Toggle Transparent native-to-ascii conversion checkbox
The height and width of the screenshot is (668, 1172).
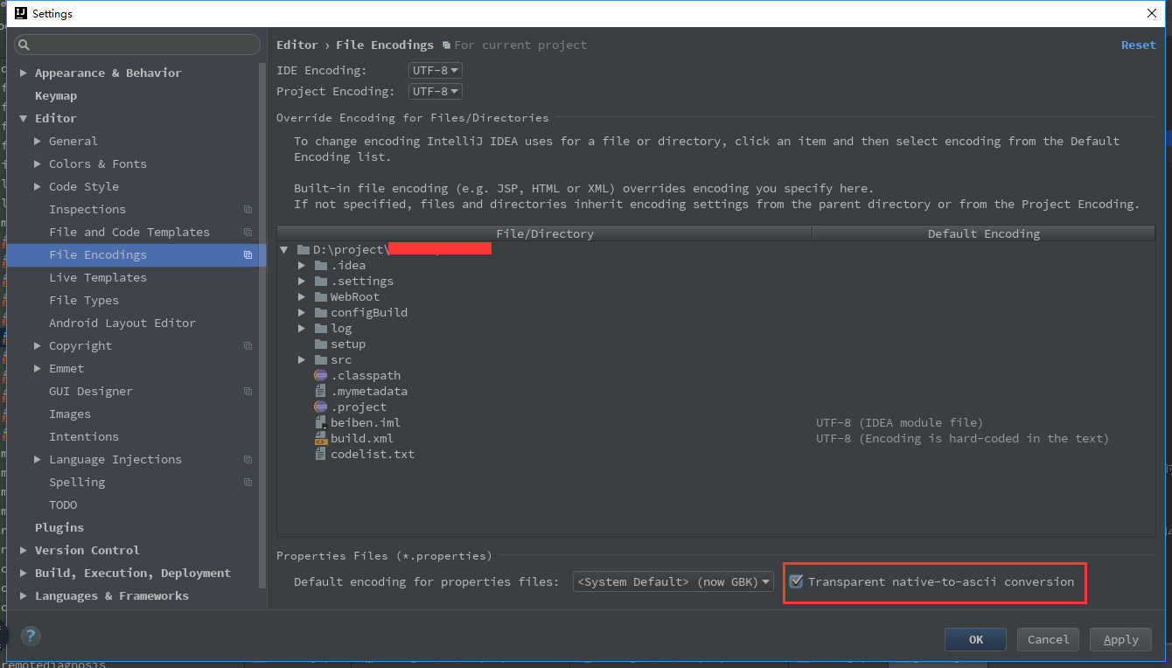[x=796, y=581]
